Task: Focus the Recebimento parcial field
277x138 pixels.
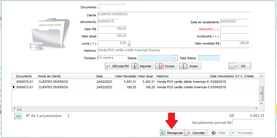Action: (x=248, y=122)
